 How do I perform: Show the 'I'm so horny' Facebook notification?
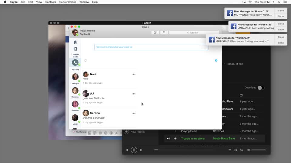[x=281, y=16]
